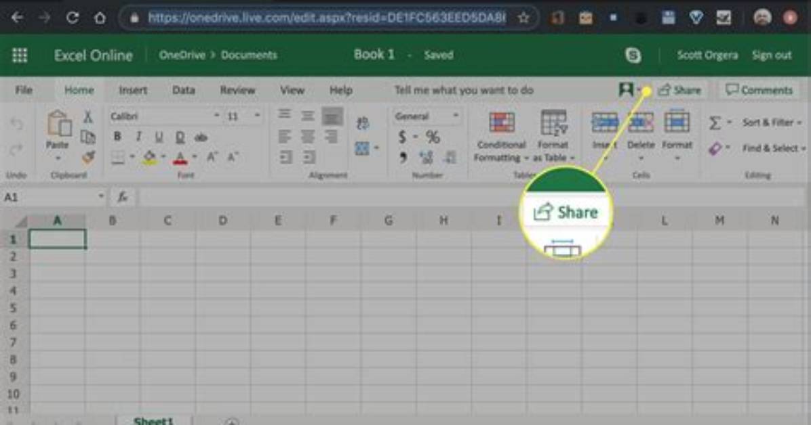Click the AutoSum sigma icon
Viewport: 811px width, 425px height.
pyautogui.click(x=715, y=123)
